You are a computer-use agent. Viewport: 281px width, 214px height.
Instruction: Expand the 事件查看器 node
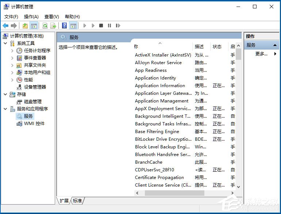(x=12, y=58)
